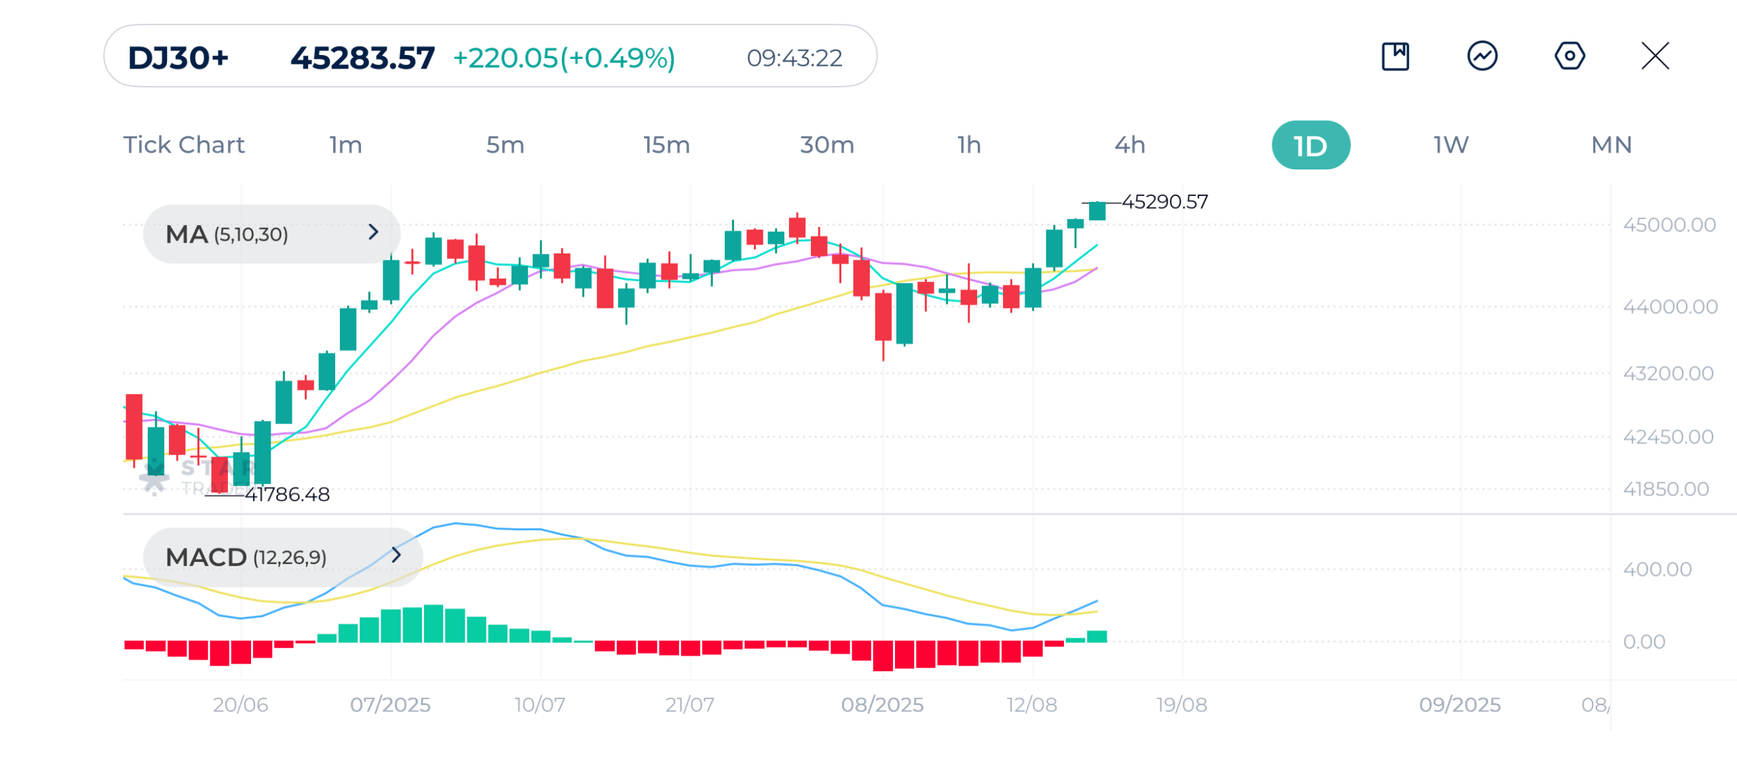Select the 4h timeframe
Viewport: 1737px width, 758px height.
pos(1130,145)
